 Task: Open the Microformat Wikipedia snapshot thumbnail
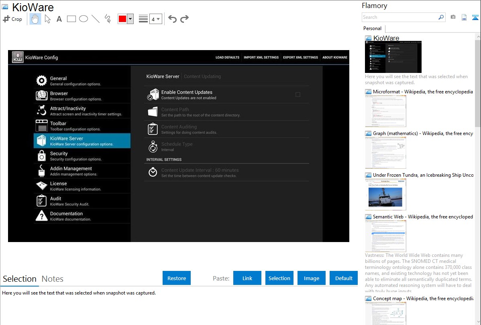click(385, 111)
